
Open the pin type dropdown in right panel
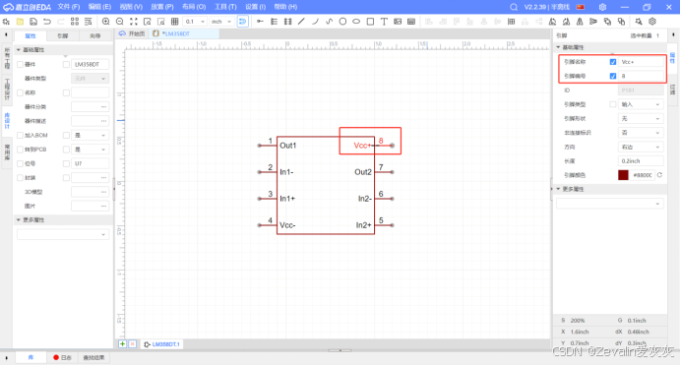pos(641,104)
